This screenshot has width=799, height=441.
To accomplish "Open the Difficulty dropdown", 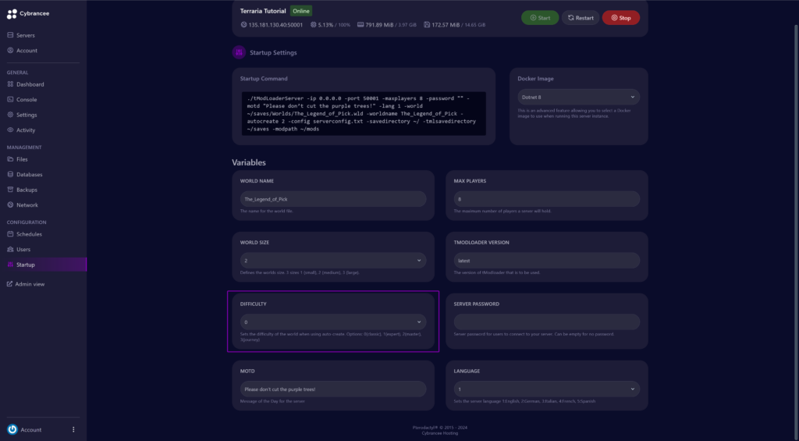I will click(x=333, y=322).
